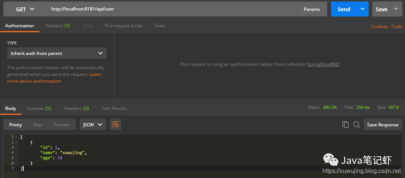Open the response Cookies (1) tab

(x=39, y=108)
